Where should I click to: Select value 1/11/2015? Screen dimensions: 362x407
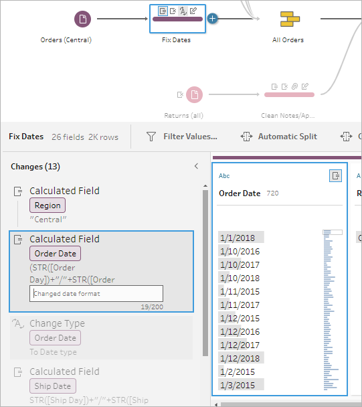pos(241,291)
